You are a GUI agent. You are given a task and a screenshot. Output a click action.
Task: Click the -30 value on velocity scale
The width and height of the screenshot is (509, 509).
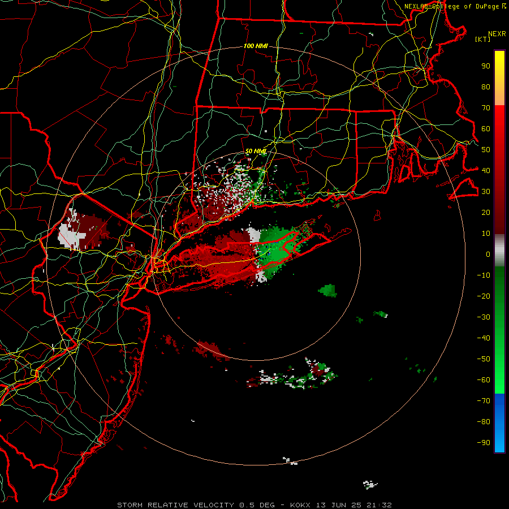point(484,317)
